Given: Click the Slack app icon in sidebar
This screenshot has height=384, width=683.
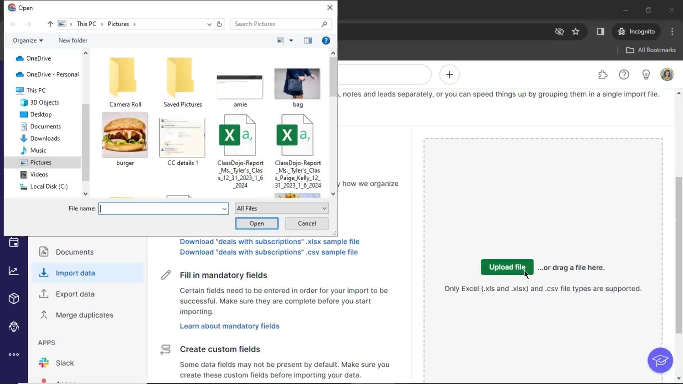Looking at the screenshot, I should click(44, 362).
